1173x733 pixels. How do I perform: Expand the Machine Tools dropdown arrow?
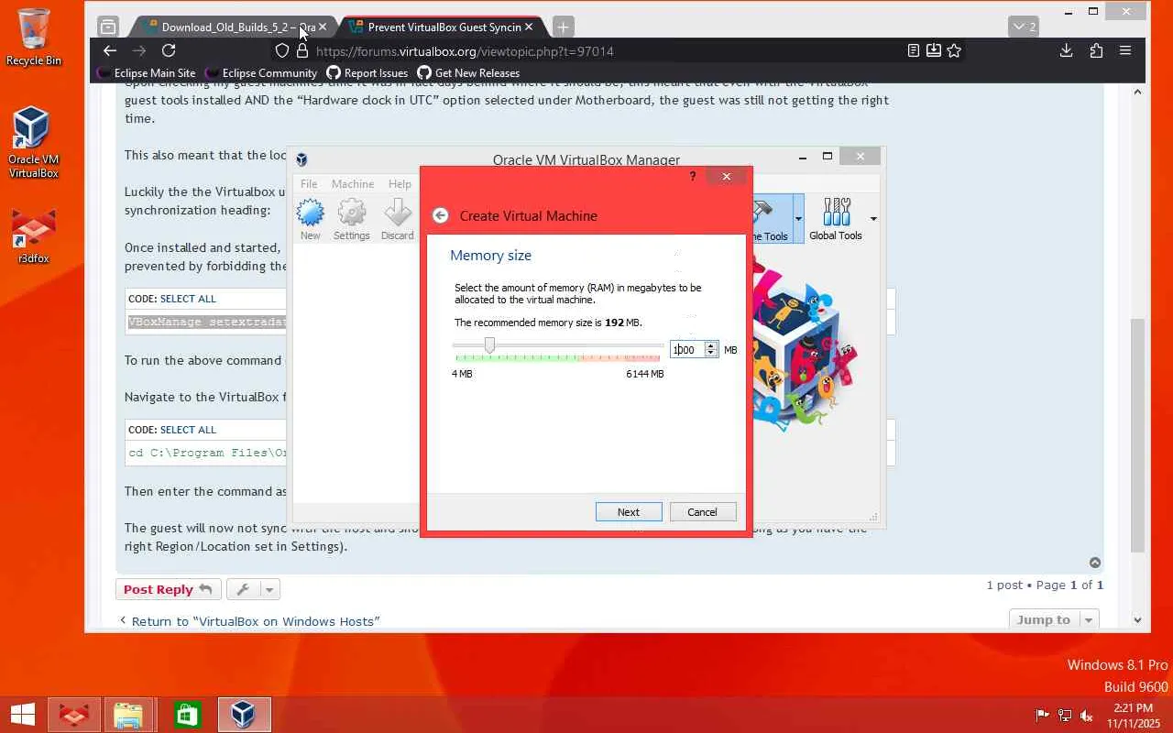tap(798, 218)
